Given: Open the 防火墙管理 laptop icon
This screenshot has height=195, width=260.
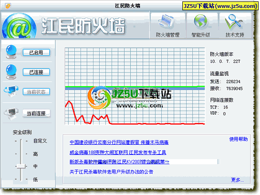Looking at the screenshot, I should tap(167, 21).
